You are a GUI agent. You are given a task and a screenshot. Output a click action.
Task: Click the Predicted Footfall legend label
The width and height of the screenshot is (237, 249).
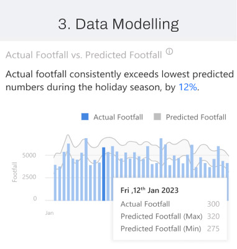pyautogui.click(x=196, y=117)
